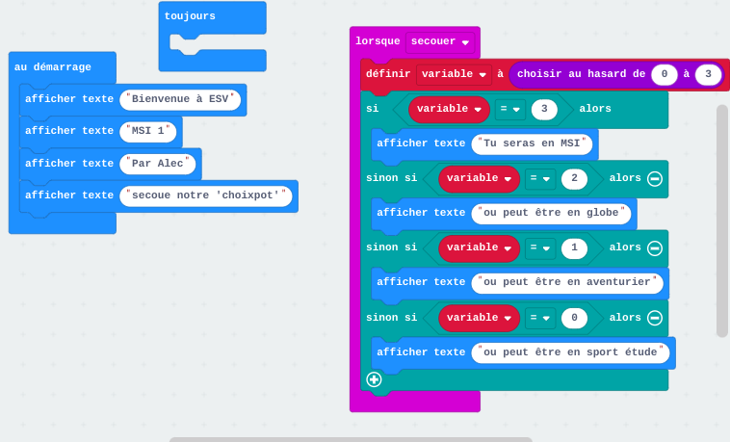This screenshot has width=730, height=442.
Task: Edit the random minimum value 0
Action: pyautogui.click(x=665, y=74)
